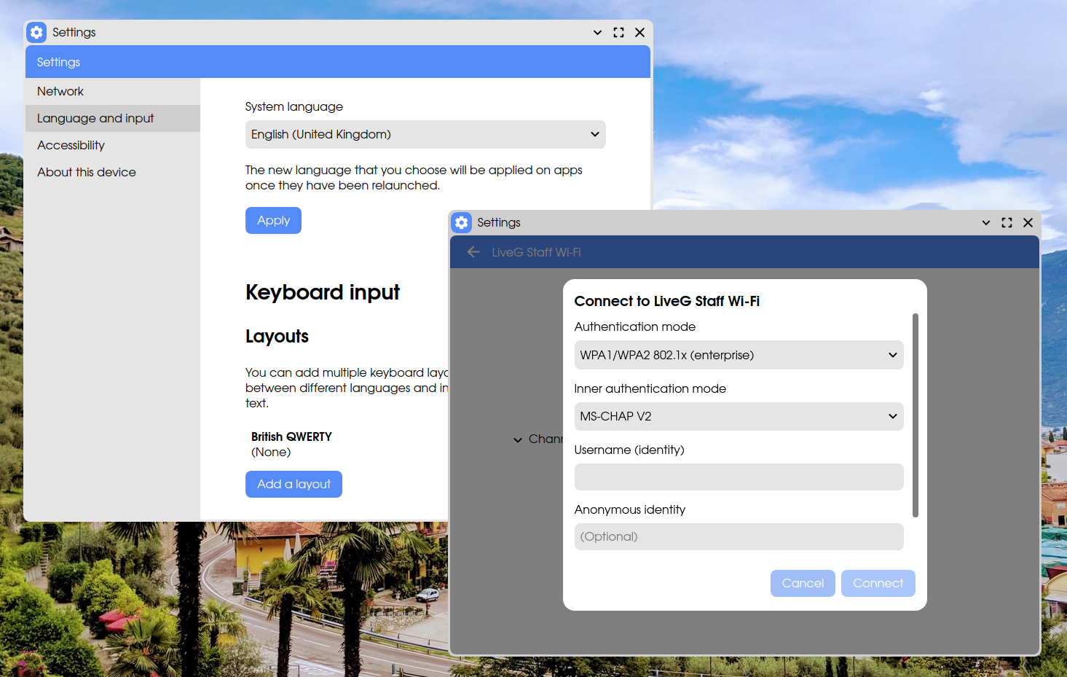This screenshot has width=1067, height=677.
Task: Open the System language dropdown
Action: coord(425,135)
